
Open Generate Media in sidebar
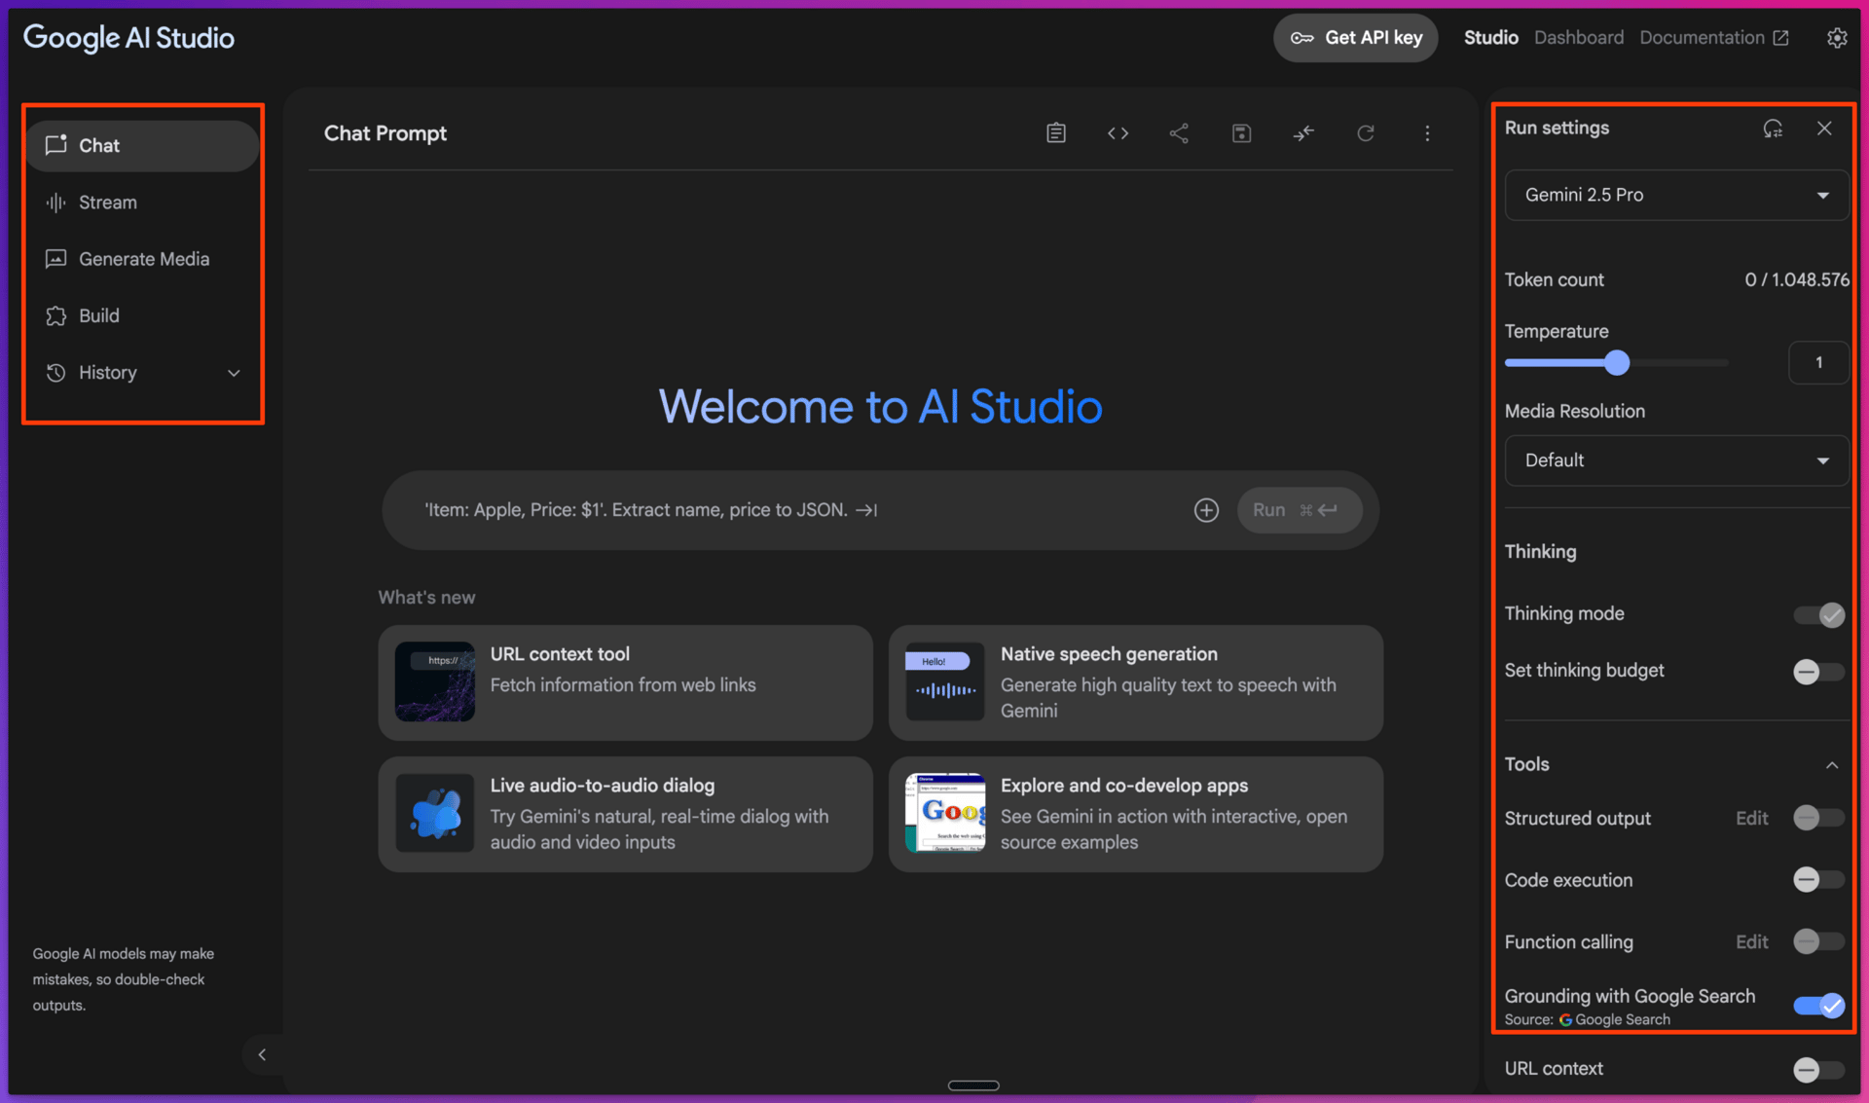click(143, 259)
